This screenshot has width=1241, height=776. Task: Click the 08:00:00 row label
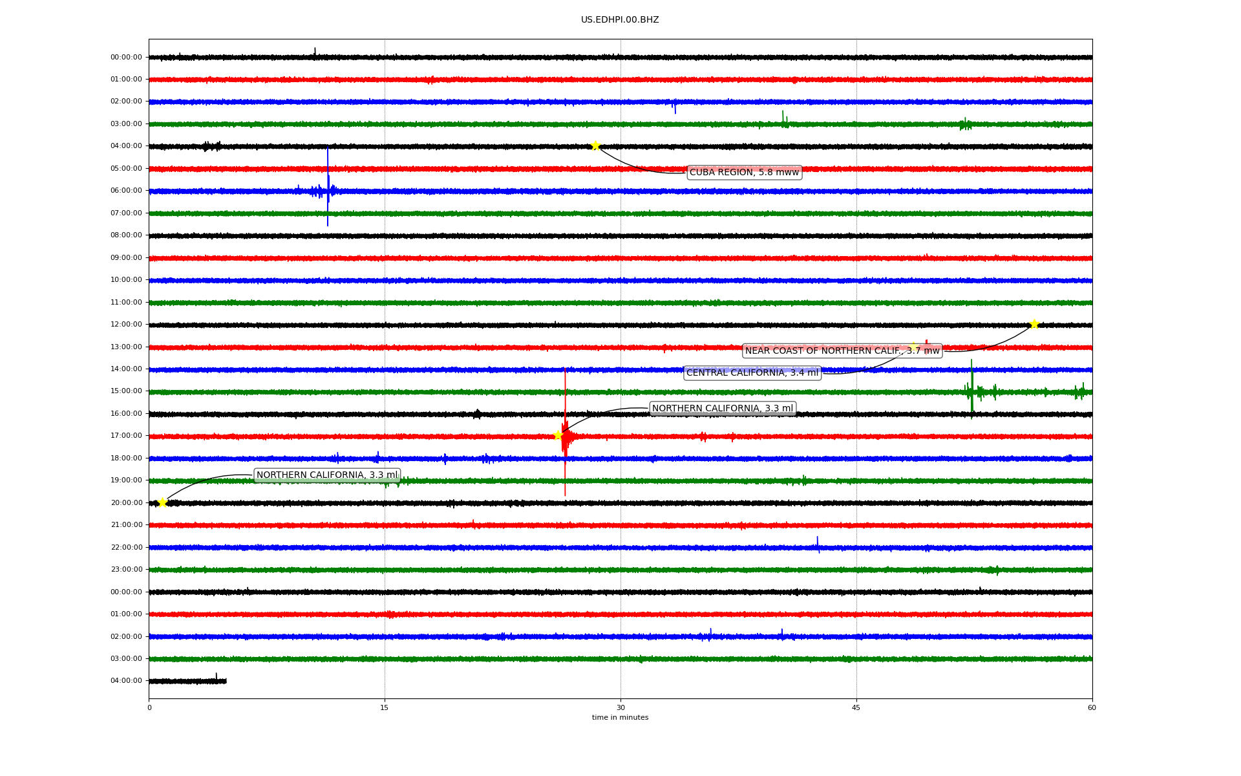(126, 235)
